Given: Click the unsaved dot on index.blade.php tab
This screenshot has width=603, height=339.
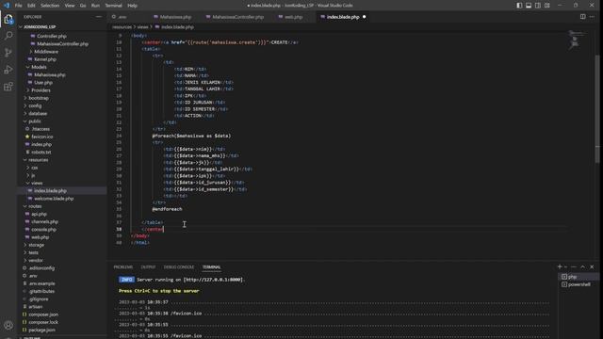Looking at the screenshot, I should (x=364, y=17).
